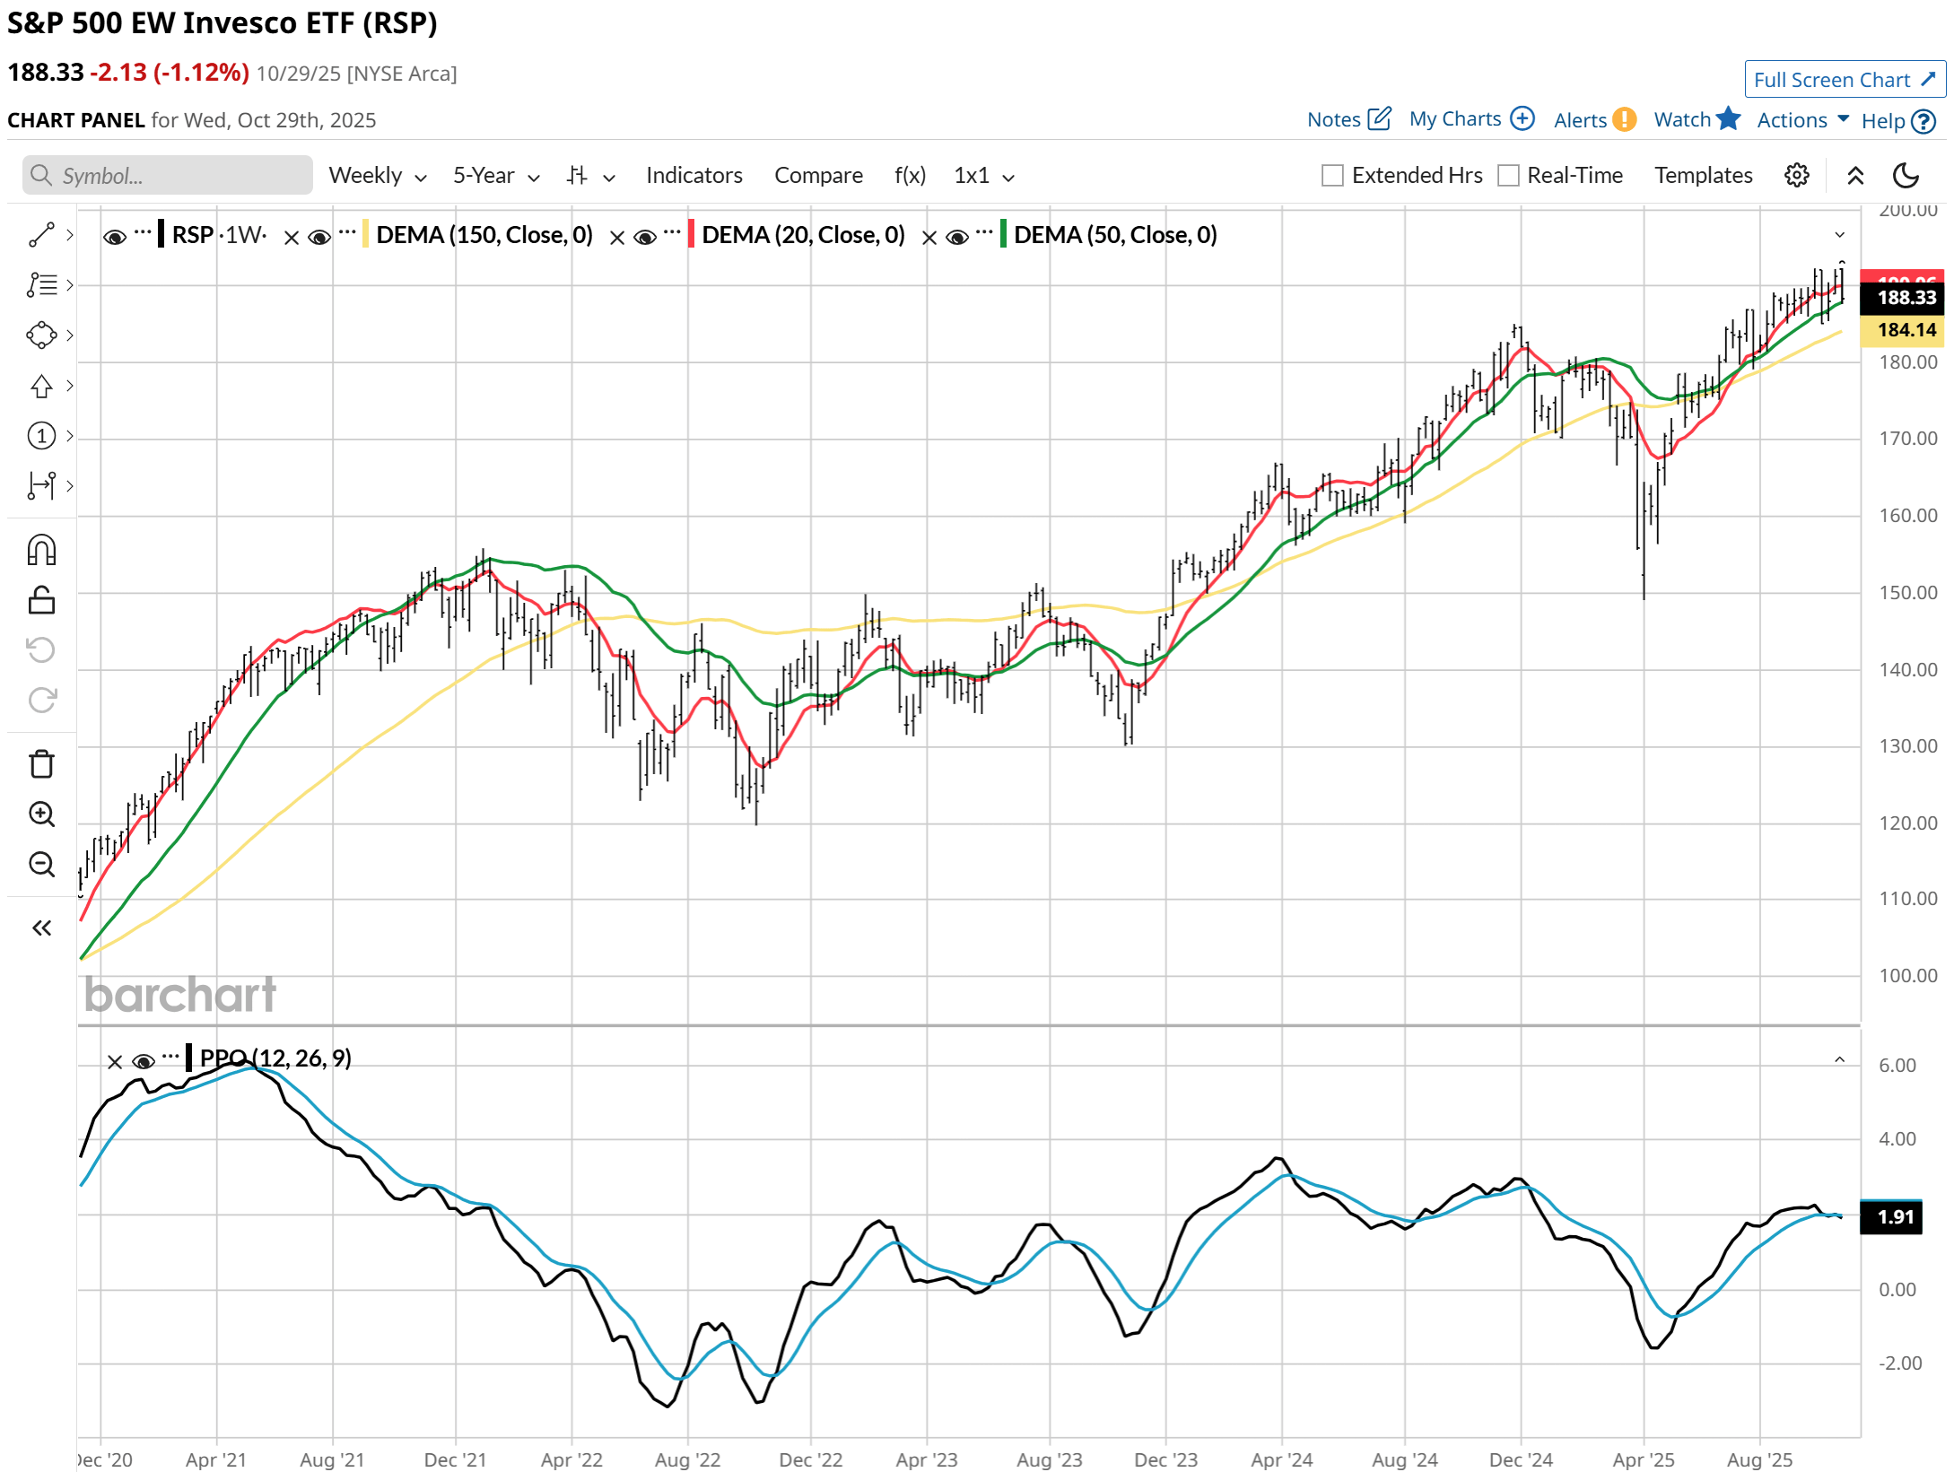Hide the DEMA (150, Close, 0) overlay
The image size is (1954, 1472).
pos(319,237)
